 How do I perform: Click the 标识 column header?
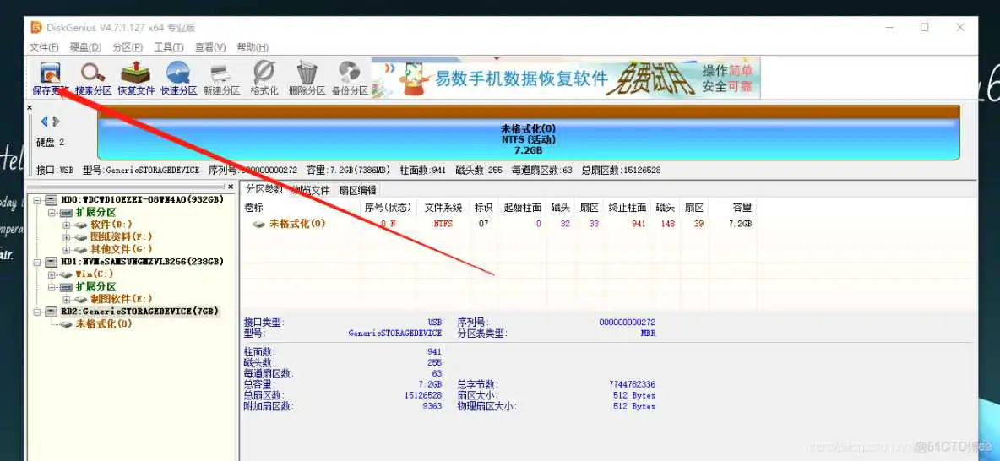coord(483,207)
